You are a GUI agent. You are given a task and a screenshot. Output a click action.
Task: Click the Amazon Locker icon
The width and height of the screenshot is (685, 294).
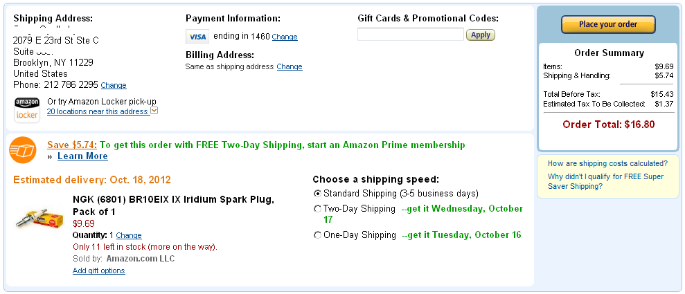point(27,109)
